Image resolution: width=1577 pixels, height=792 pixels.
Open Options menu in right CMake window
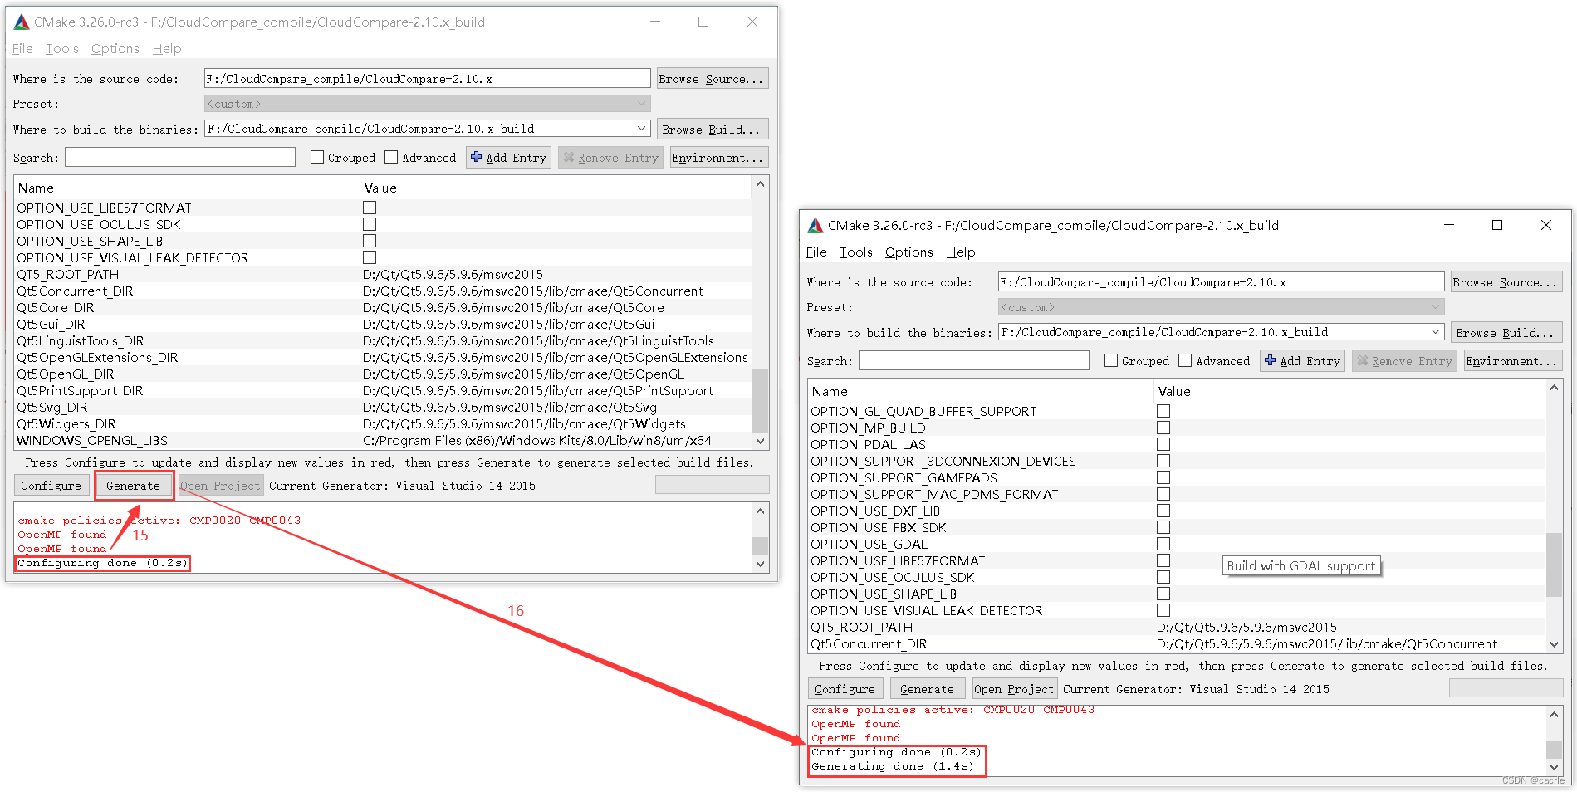[909, 252]
